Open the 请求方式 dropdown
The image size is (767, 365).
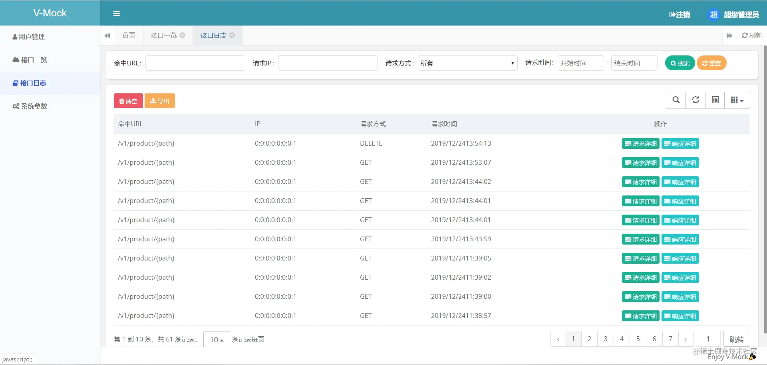pos(467,63)
